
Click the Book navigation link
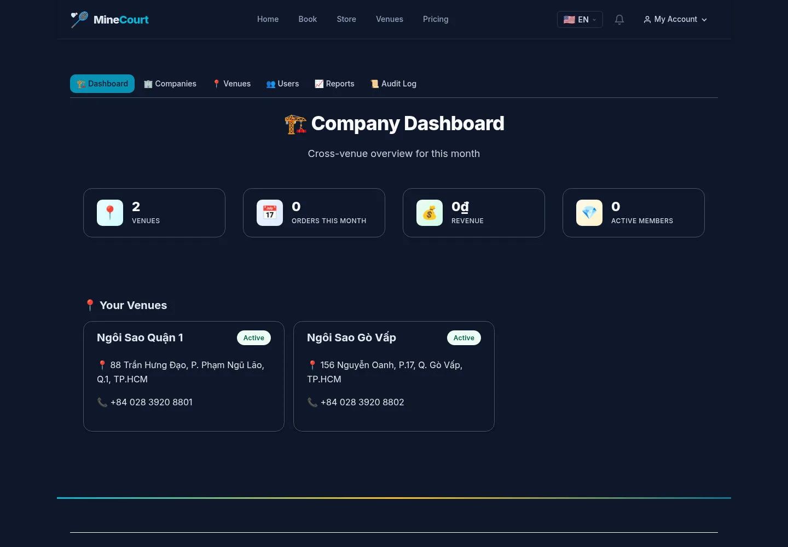point(308,19)
